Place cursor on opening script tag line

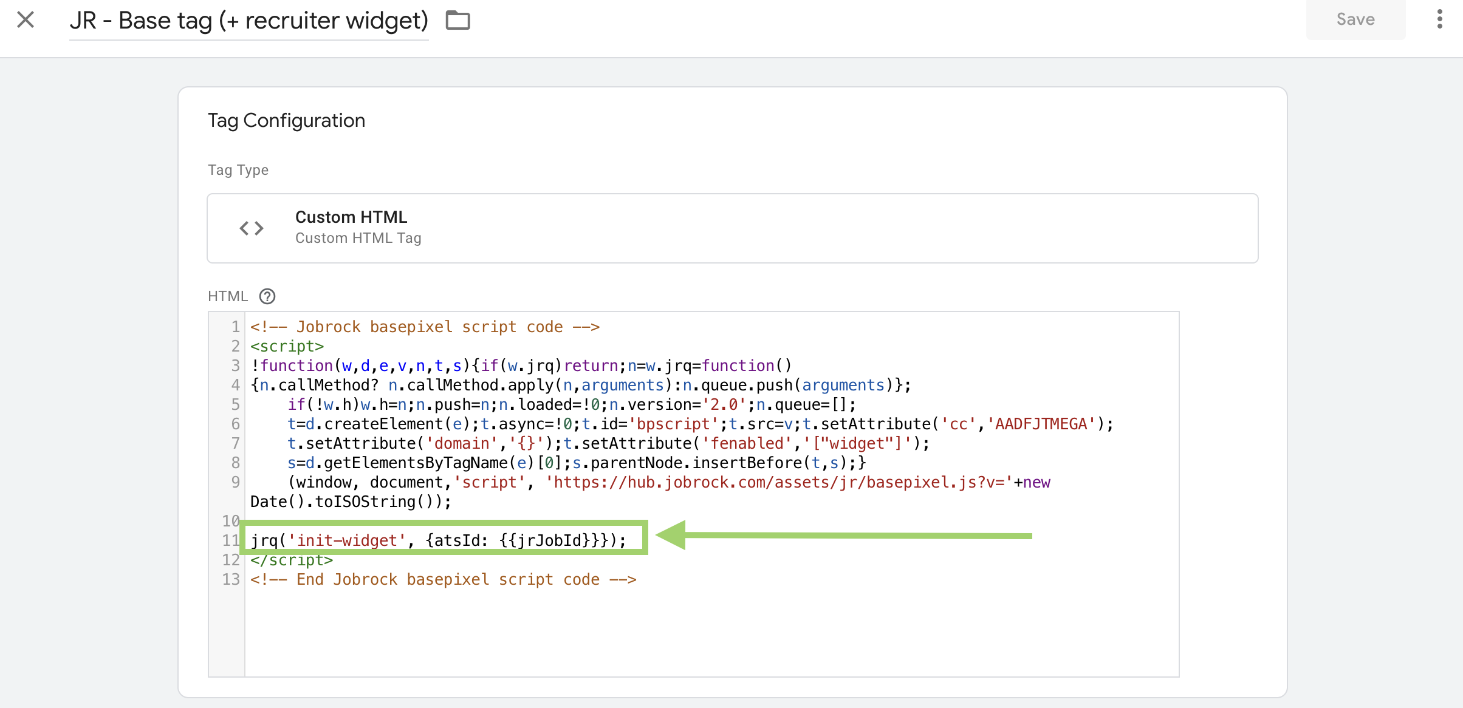tap(287, 347)
